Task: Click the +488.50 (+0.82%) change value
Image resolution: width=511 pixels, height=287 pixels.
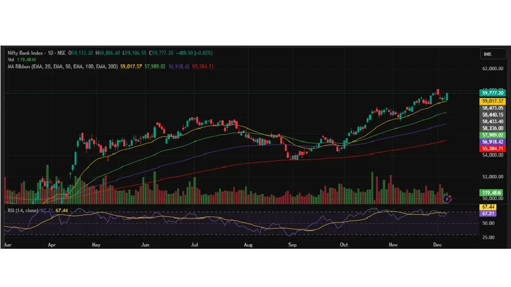Action: (x=194, y=53)
